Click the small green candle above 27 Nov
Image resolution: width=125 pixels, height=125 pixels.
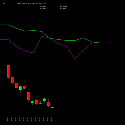tap(32, 102)
